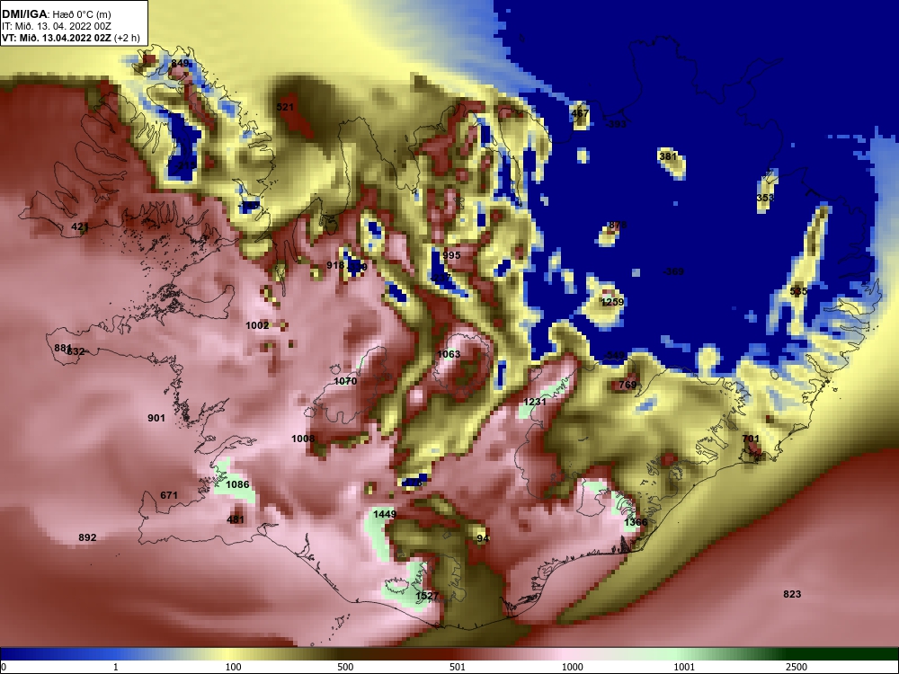Select the -393 negative value label
This screenshot has width=899, height=674.
[x=616, y=124]
